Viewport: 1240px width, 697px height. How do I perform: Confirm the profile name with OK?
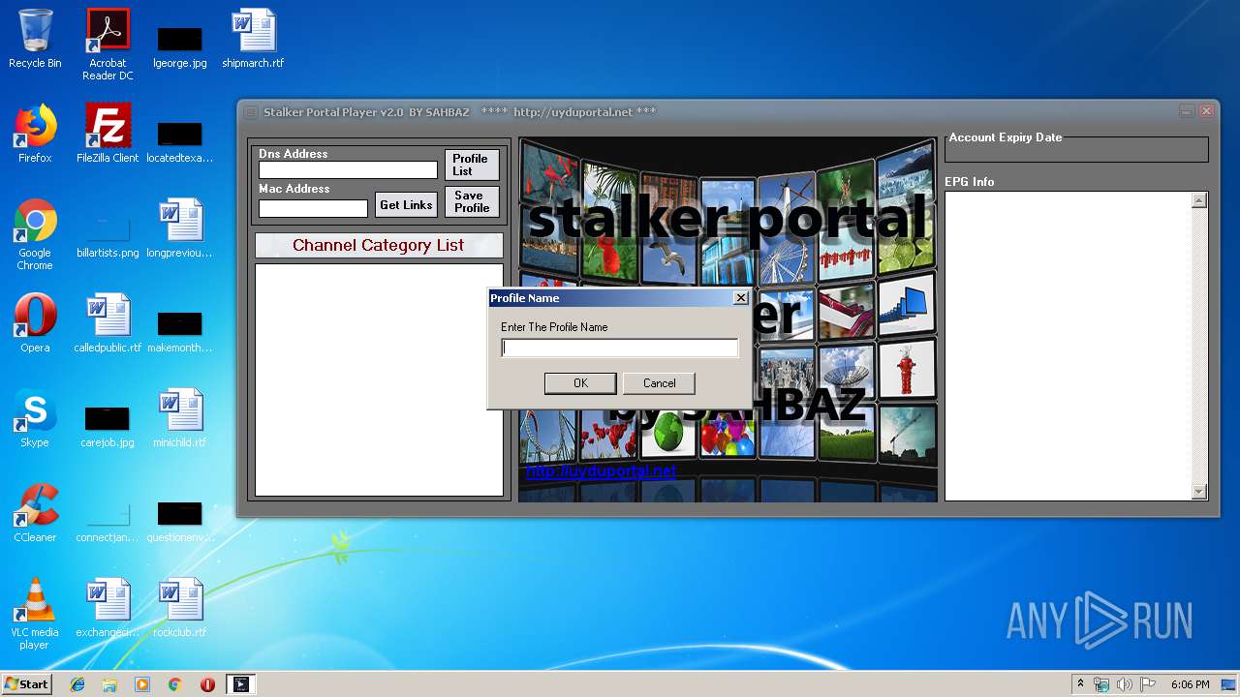[580, 383]
